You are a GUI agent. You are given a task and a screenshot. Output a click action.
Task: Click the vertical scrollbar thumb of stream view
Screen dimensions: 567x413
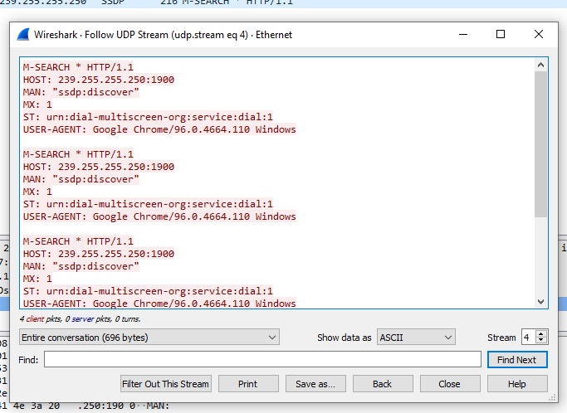(540, 144)
